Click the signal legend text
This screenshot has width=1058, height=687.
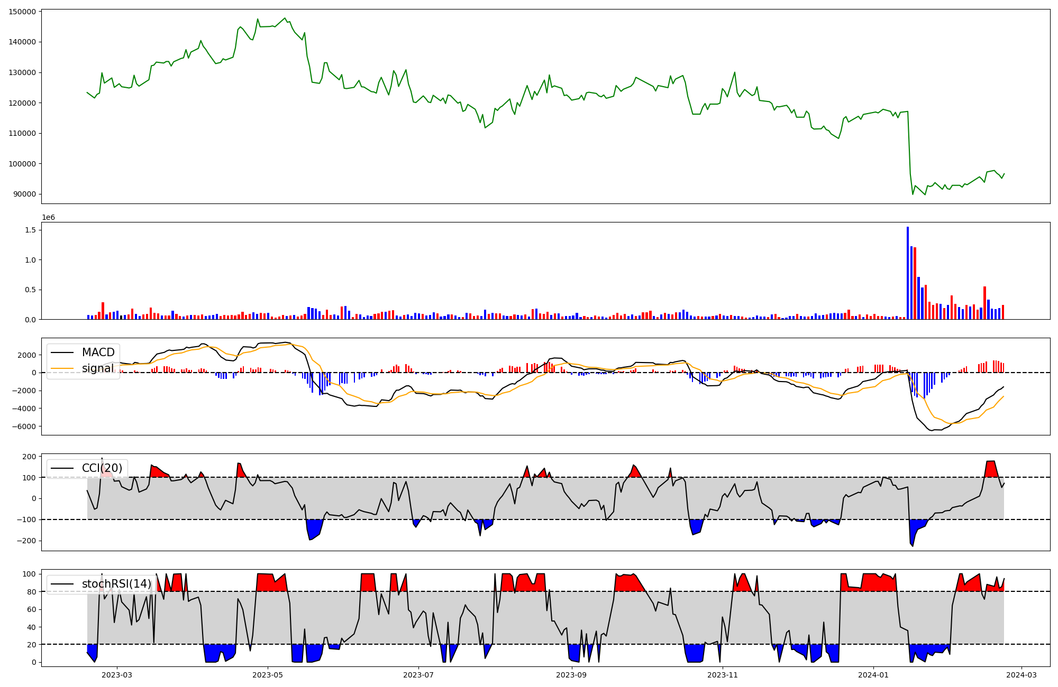coord(98,368)
